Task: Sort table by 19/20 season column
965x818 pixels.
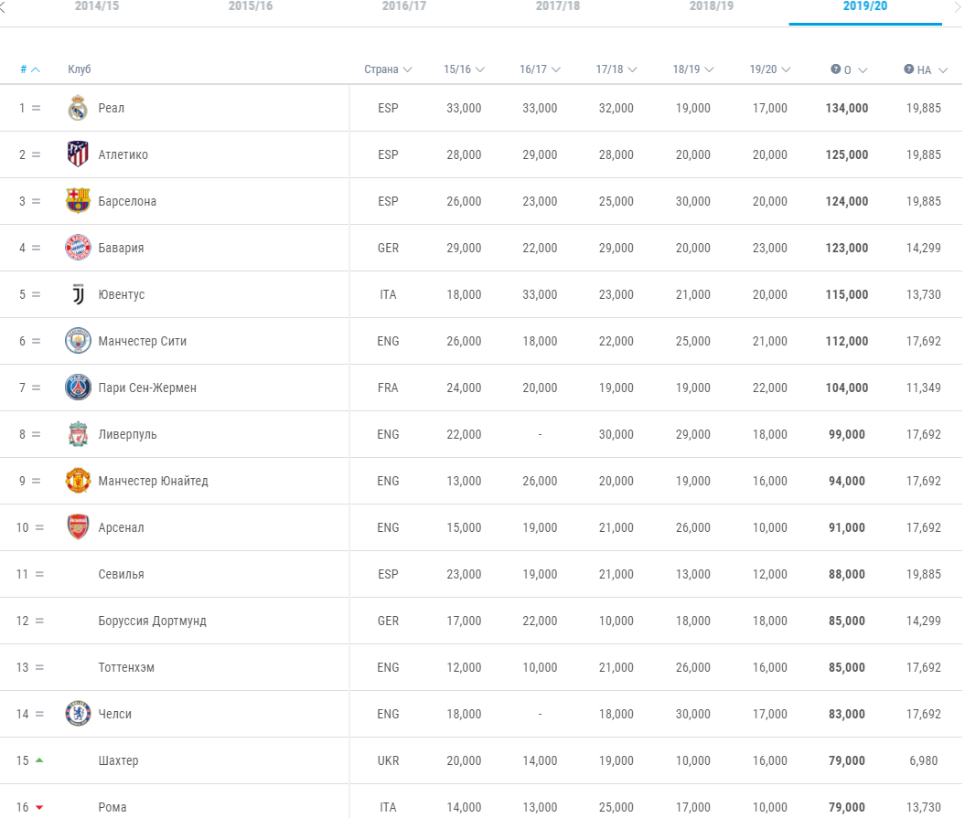Action: (x=769, y=69)
